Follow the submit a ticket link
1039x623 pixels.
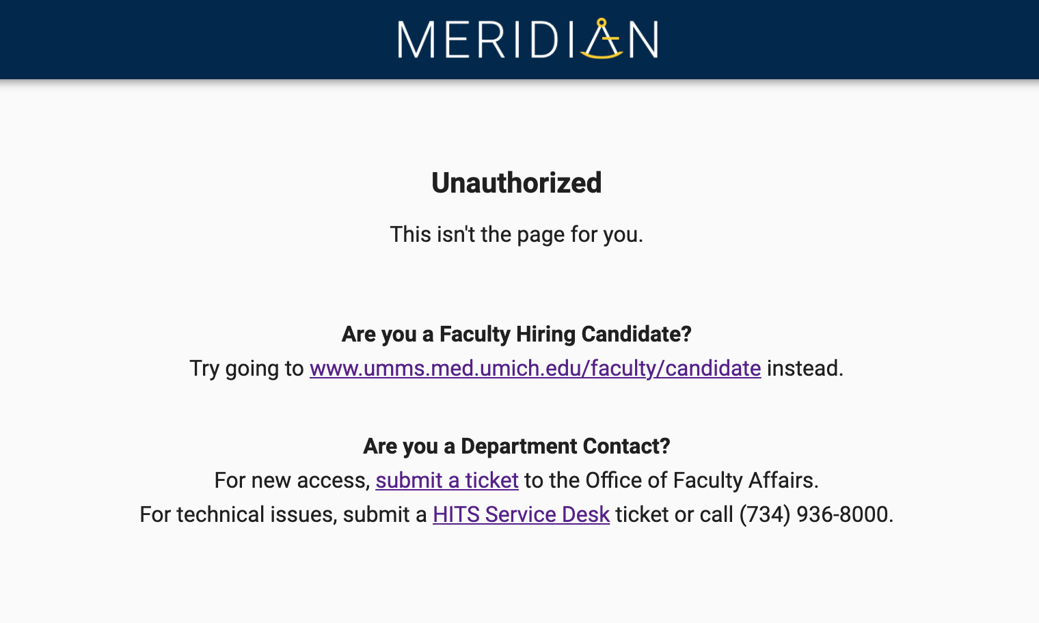coord(447,480)
